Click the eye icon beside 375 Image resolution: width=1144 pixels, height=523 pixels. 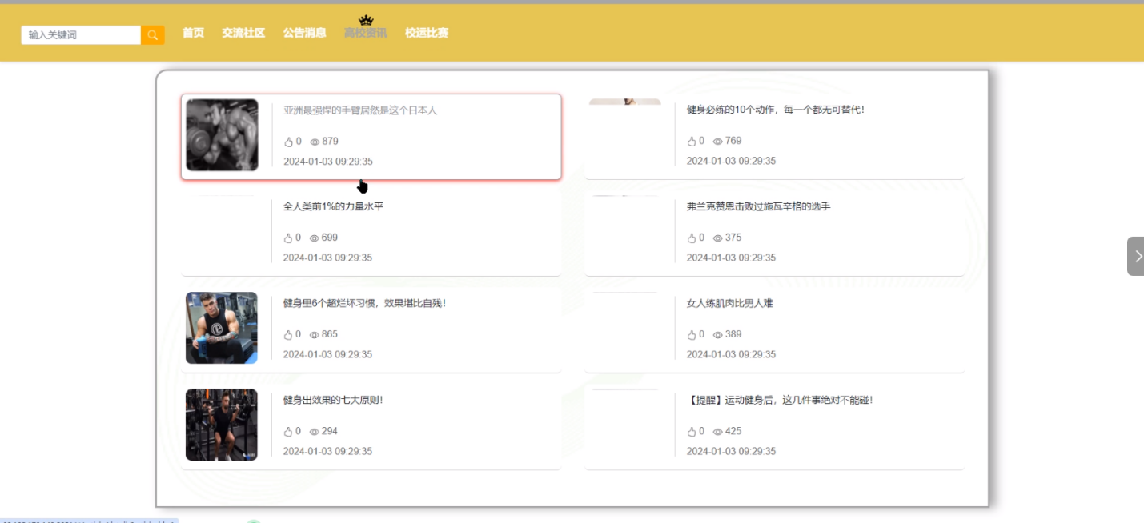tap(718, 238)
